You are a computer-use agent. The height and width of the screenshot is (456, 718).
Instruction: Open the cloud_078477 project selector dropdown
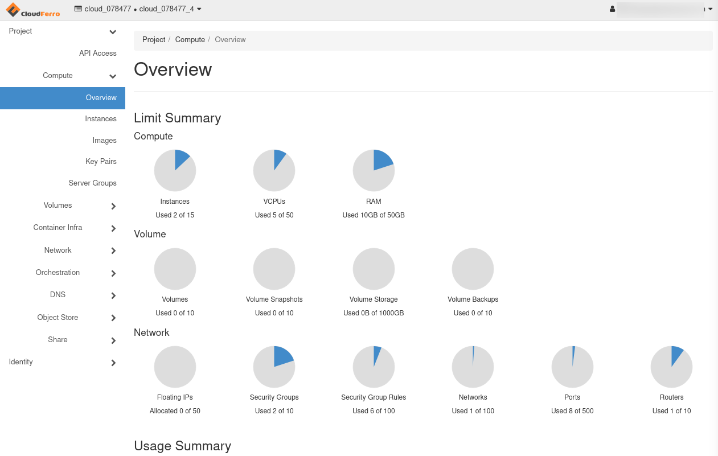138,9
